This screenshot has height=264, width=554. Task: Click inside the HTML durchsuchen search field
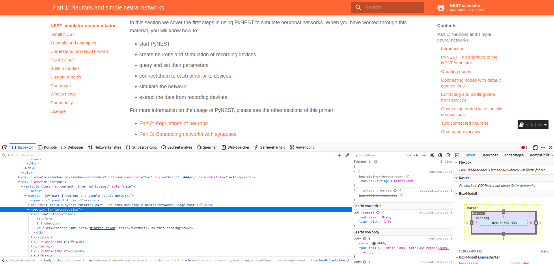point(29,155)
